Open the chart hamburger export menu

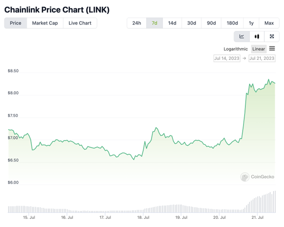coord(272,49)
